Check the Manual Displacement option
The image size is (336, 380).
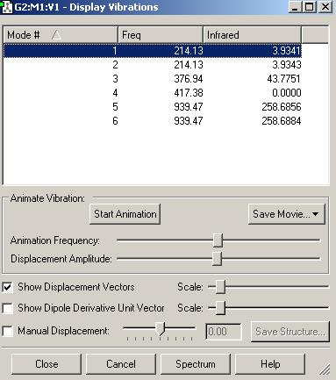pos(8,331)
